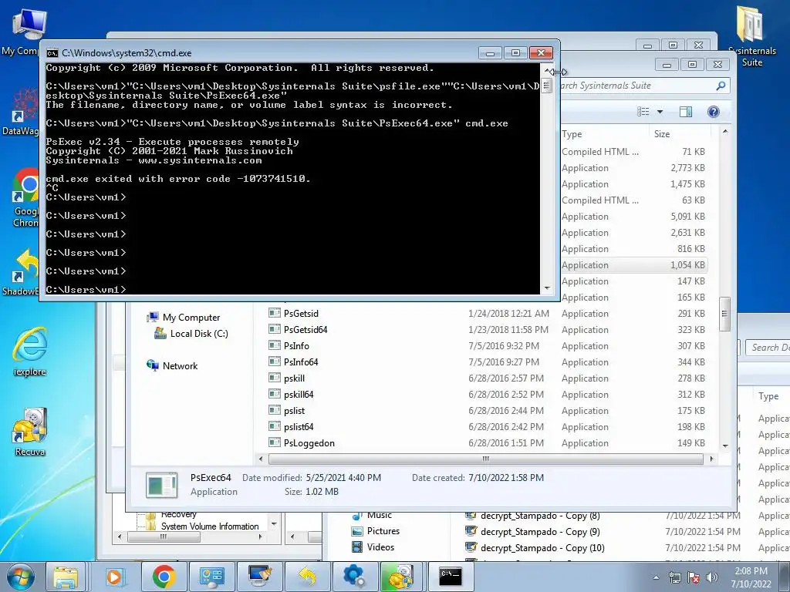Click the up arrow of cmd.exe scrollbar
Image resolution: width=790 pixels, height=592 pixels.
click(547, 70)
